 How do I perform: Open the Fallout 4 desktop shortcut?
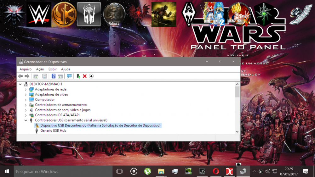(x=114, y=14)
